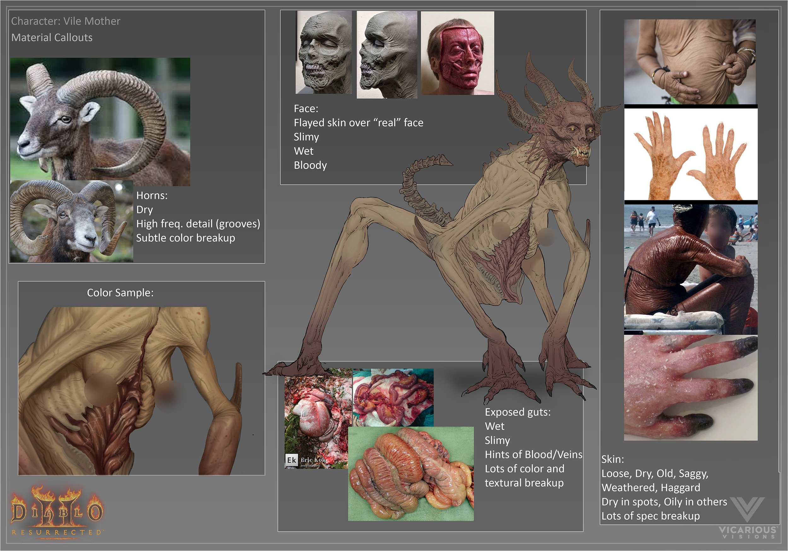
Task: Select the large ram horn reference photo
Action: 100,122
